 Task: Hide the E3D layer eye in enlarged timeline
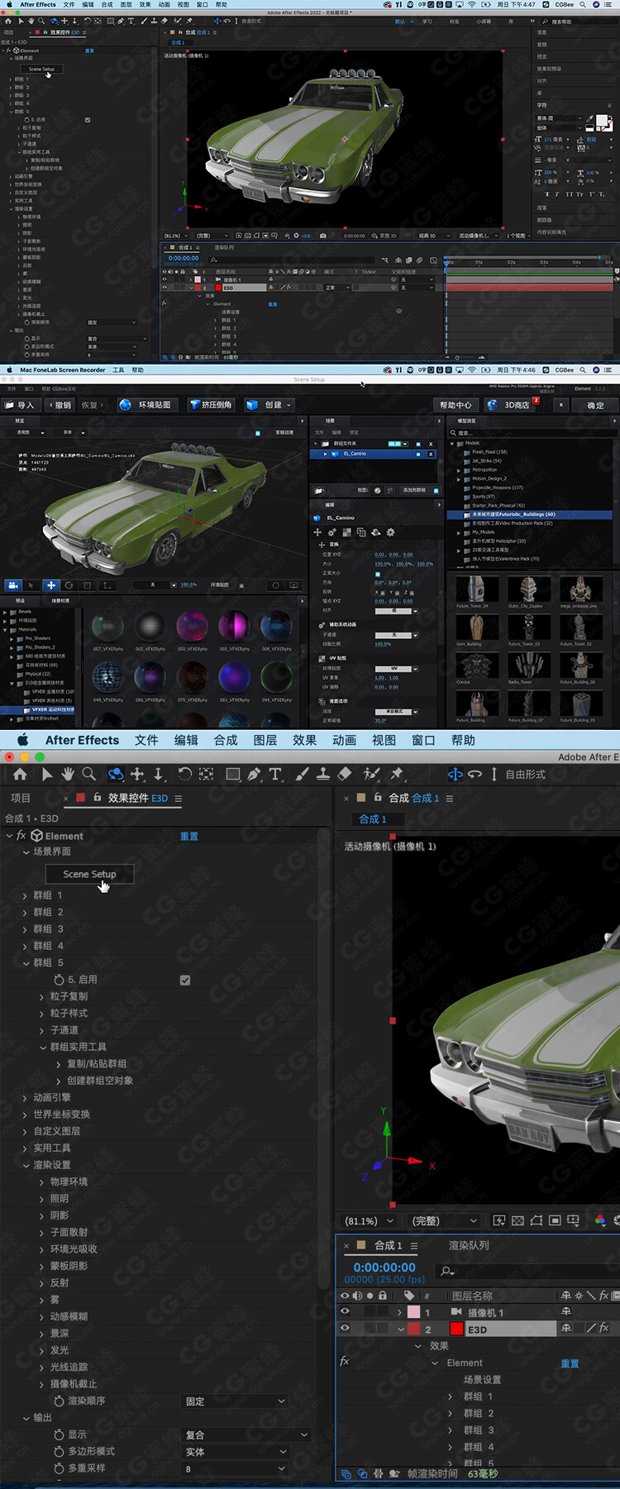pyautogui.click(x=346, y=1329)
